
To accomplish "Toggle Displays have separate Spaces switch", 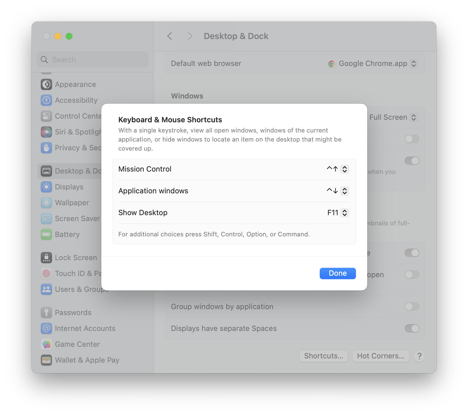I will point(412,328).
